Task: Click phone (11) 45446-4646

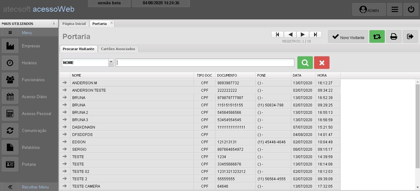Action: coord(271,142)
